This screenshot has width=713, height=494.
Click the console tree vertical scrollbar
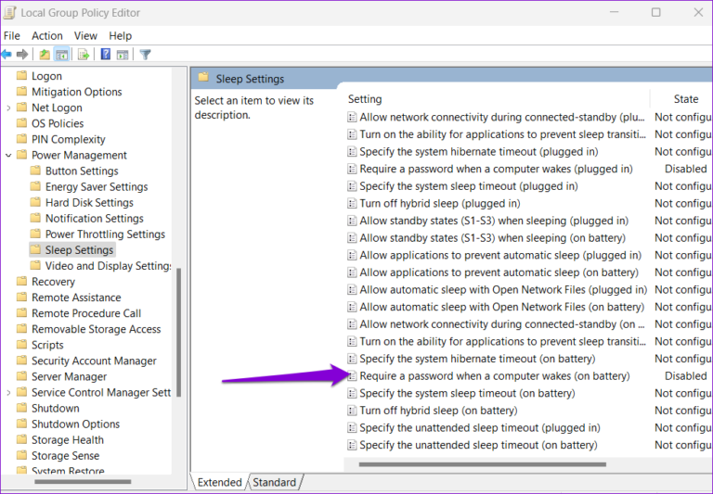(178, 333)
